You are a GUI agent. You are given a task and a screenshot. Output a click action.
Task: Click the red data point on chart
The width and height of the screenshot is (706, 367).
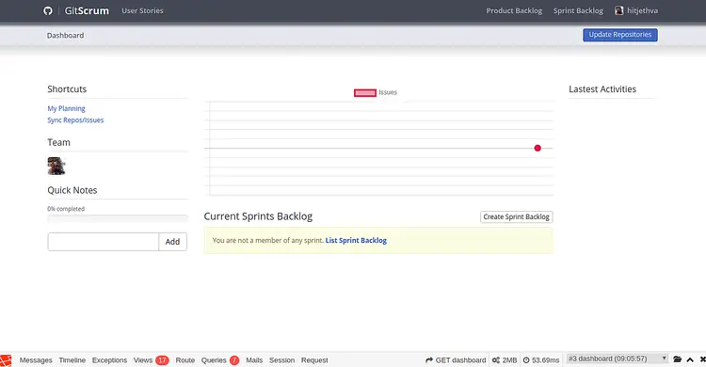click(x=538, y=148)
